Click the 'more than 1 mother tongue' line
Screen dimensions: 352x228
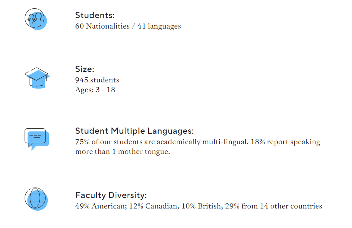(123, 152)
